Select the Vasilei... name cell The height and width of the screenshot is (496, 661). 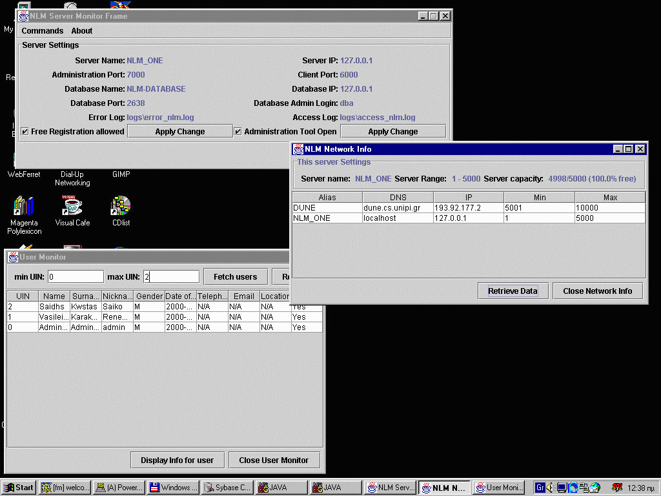tap(54, 316)
